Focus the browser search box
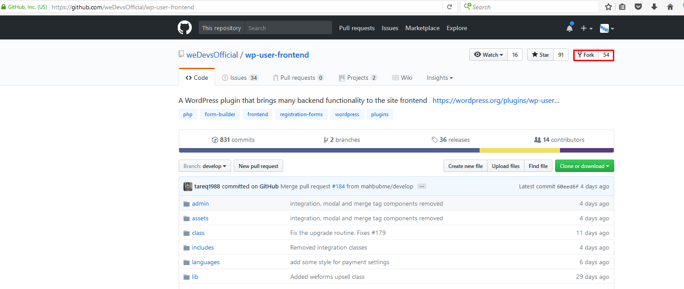Image resolution: width=684 pixels, height=289 pixels. click(530, 7)
